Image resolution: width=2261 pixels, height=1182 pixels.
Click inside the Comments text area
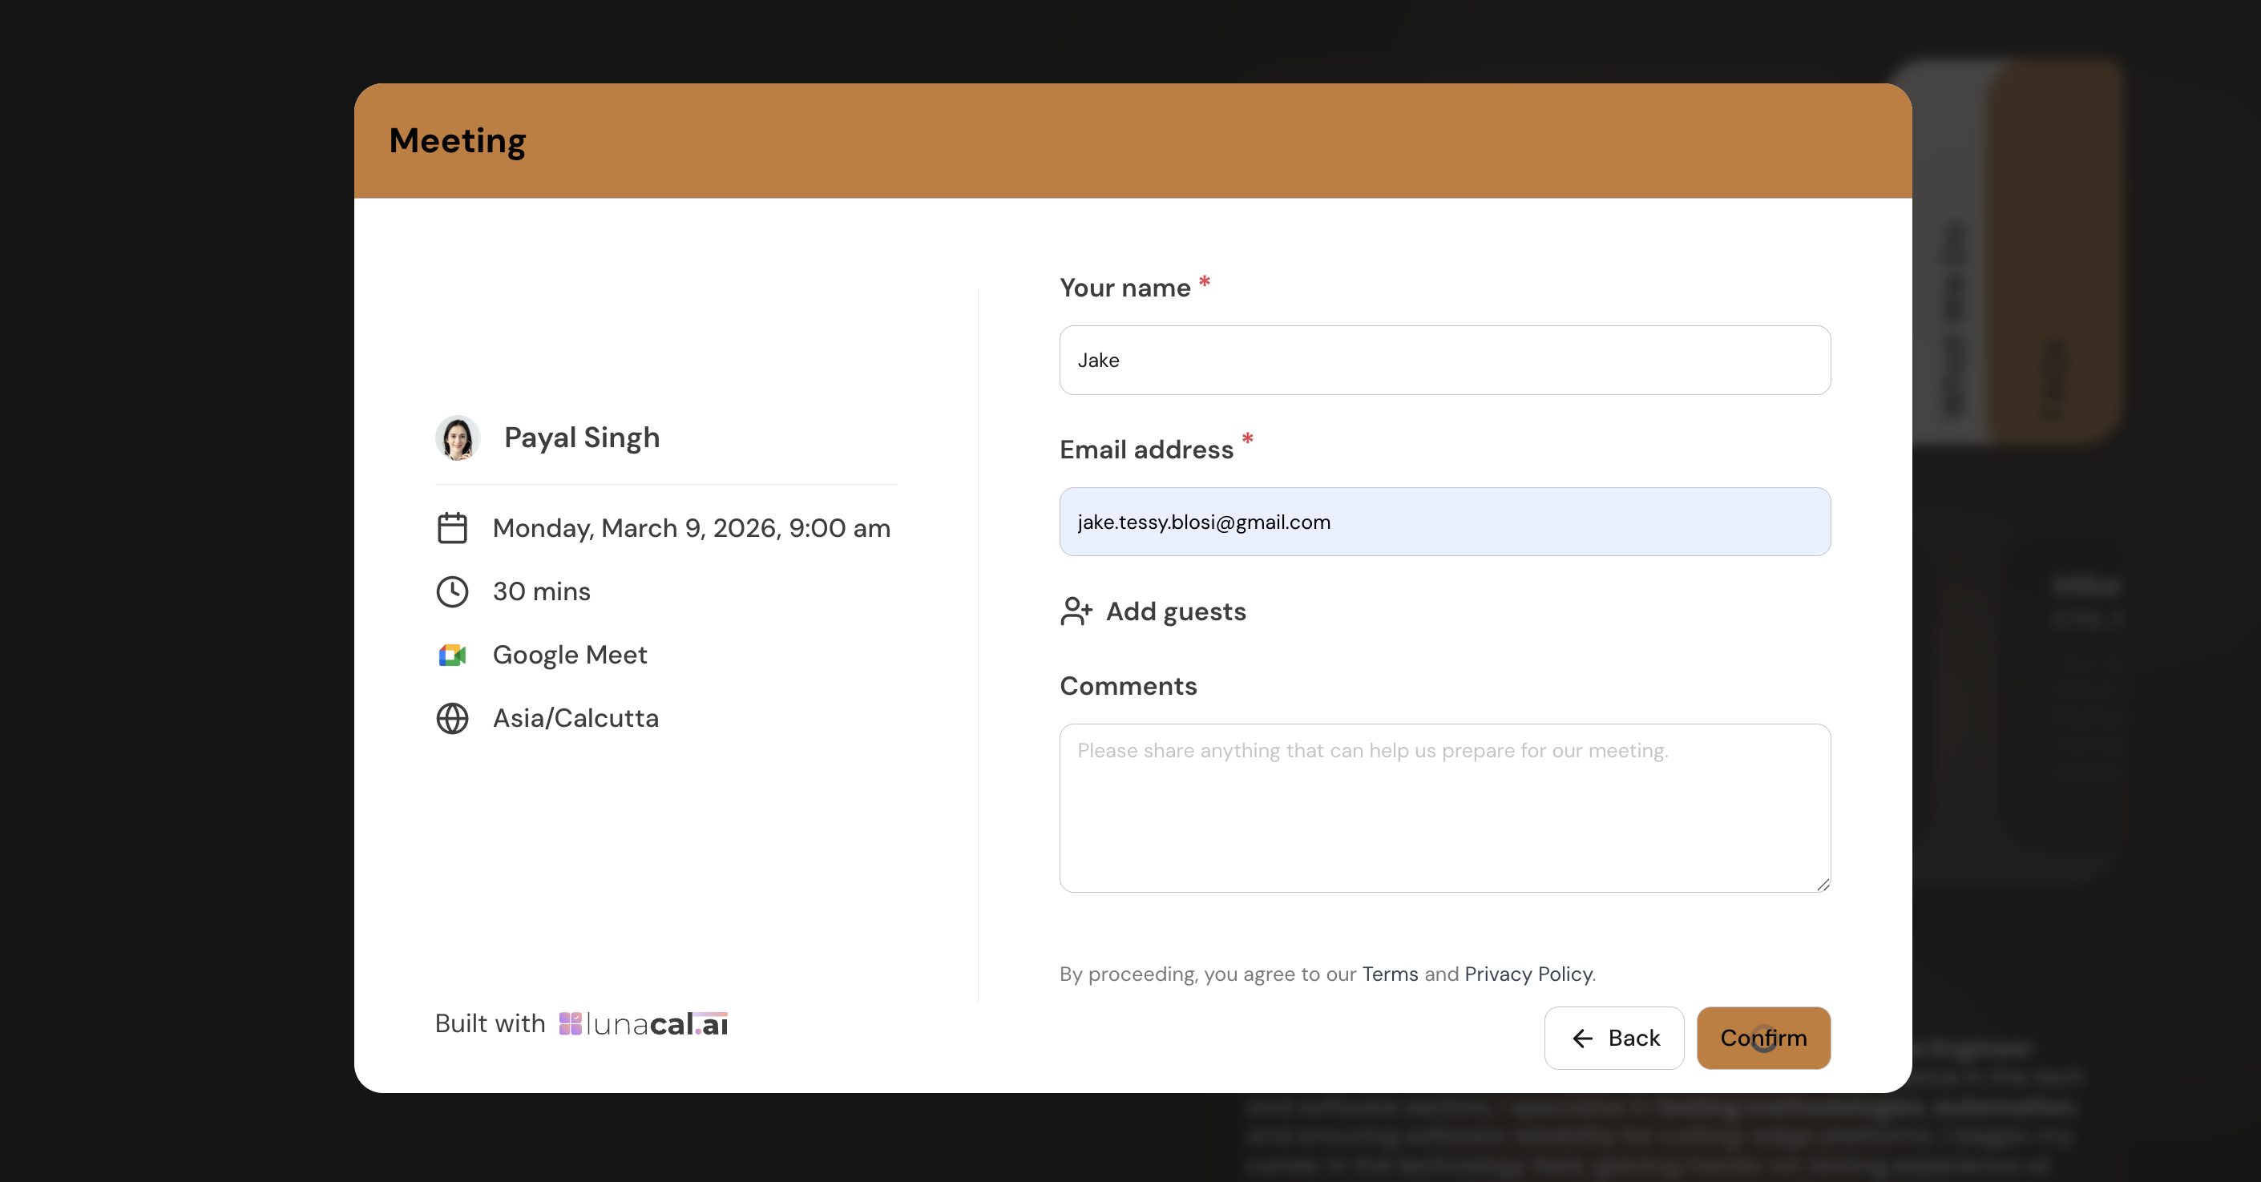(1443, 807)
